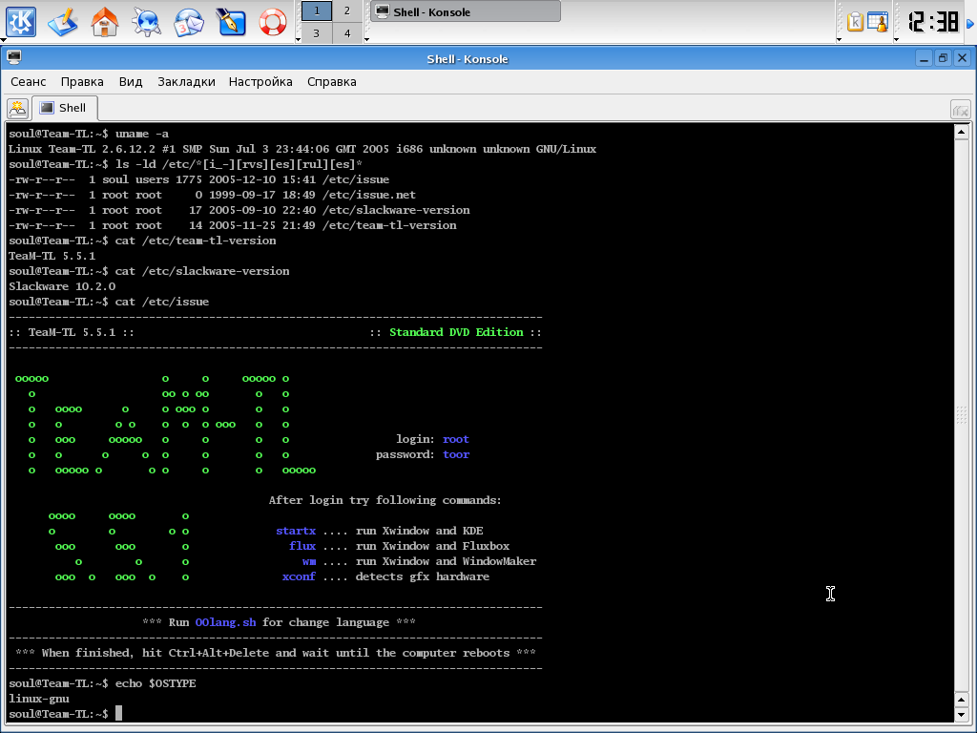Minimize the Konsole window
Viewport: 977px width, 733px height.
coord(924,58)
